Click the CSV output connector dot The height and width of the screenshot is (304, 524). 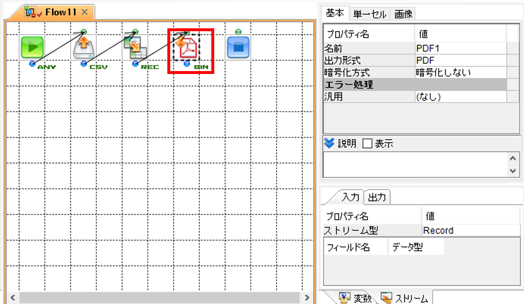pos(83,64)
